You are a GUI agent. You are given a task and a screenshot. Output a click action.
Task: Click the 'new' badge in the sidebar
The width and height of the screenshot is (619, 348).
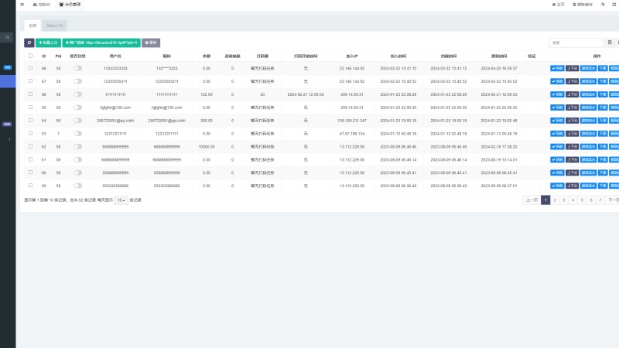pos(7,124)
